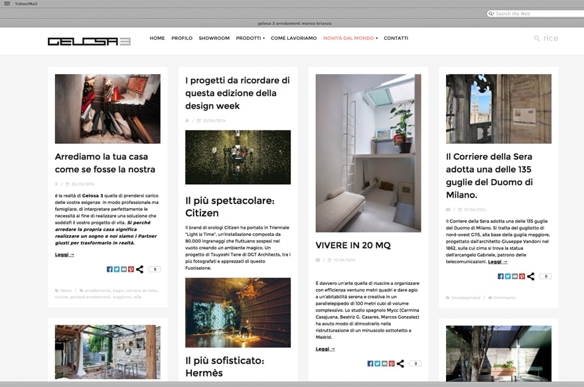Open the Showroom menu item
Image resolution: width=584 pixels, height=387 pixels.
click(214, 38)
